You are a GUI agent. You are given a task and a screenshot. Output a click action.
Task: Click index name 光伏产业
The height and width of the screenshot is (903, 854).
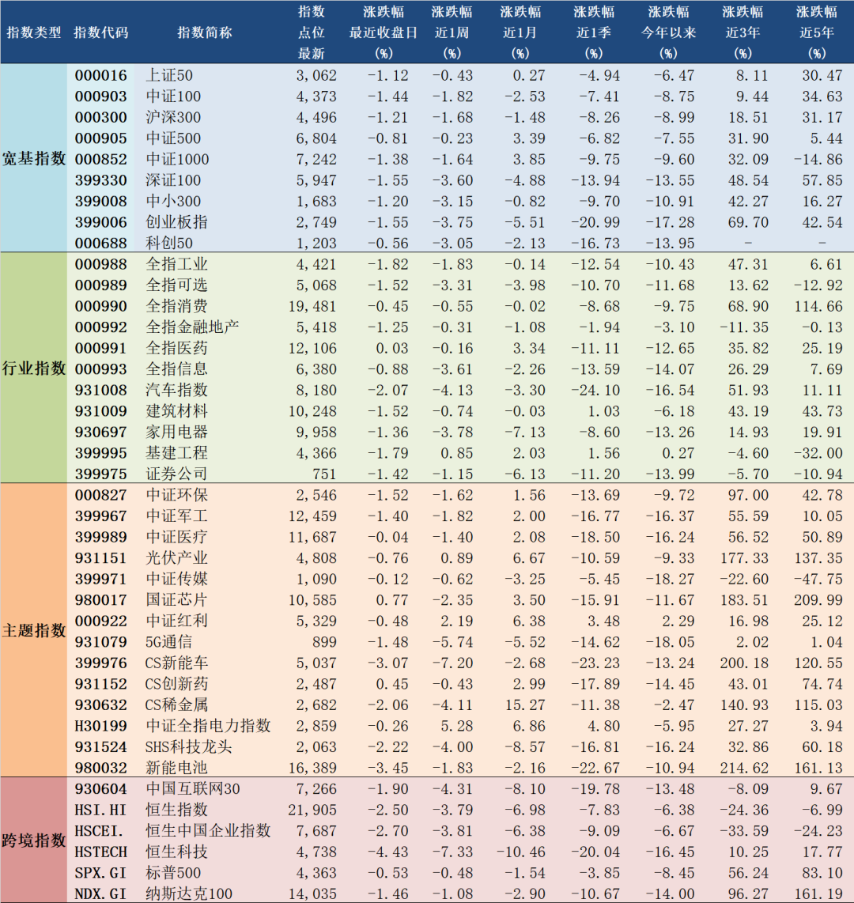(x=177, y=558)
